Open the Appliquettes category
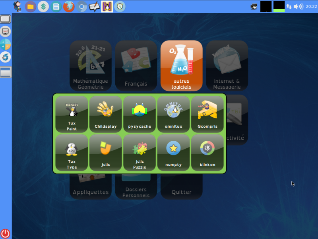The height and width of the screenshot is (239, 318). click(x=91, y=187)
